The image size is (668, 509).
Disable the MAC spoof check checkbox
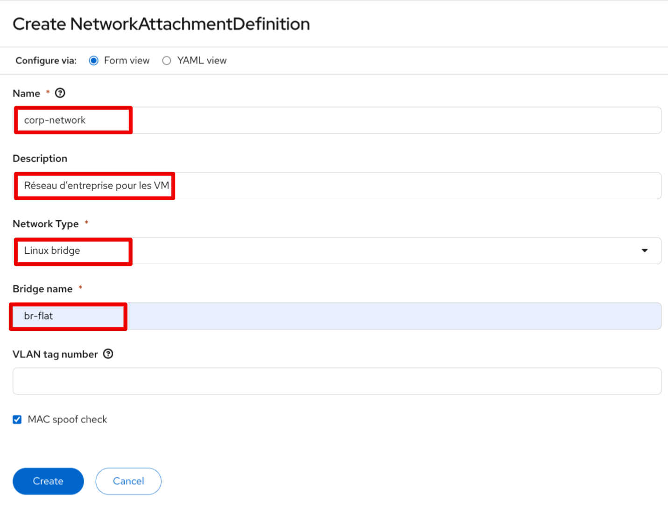(x=17, y=419)
